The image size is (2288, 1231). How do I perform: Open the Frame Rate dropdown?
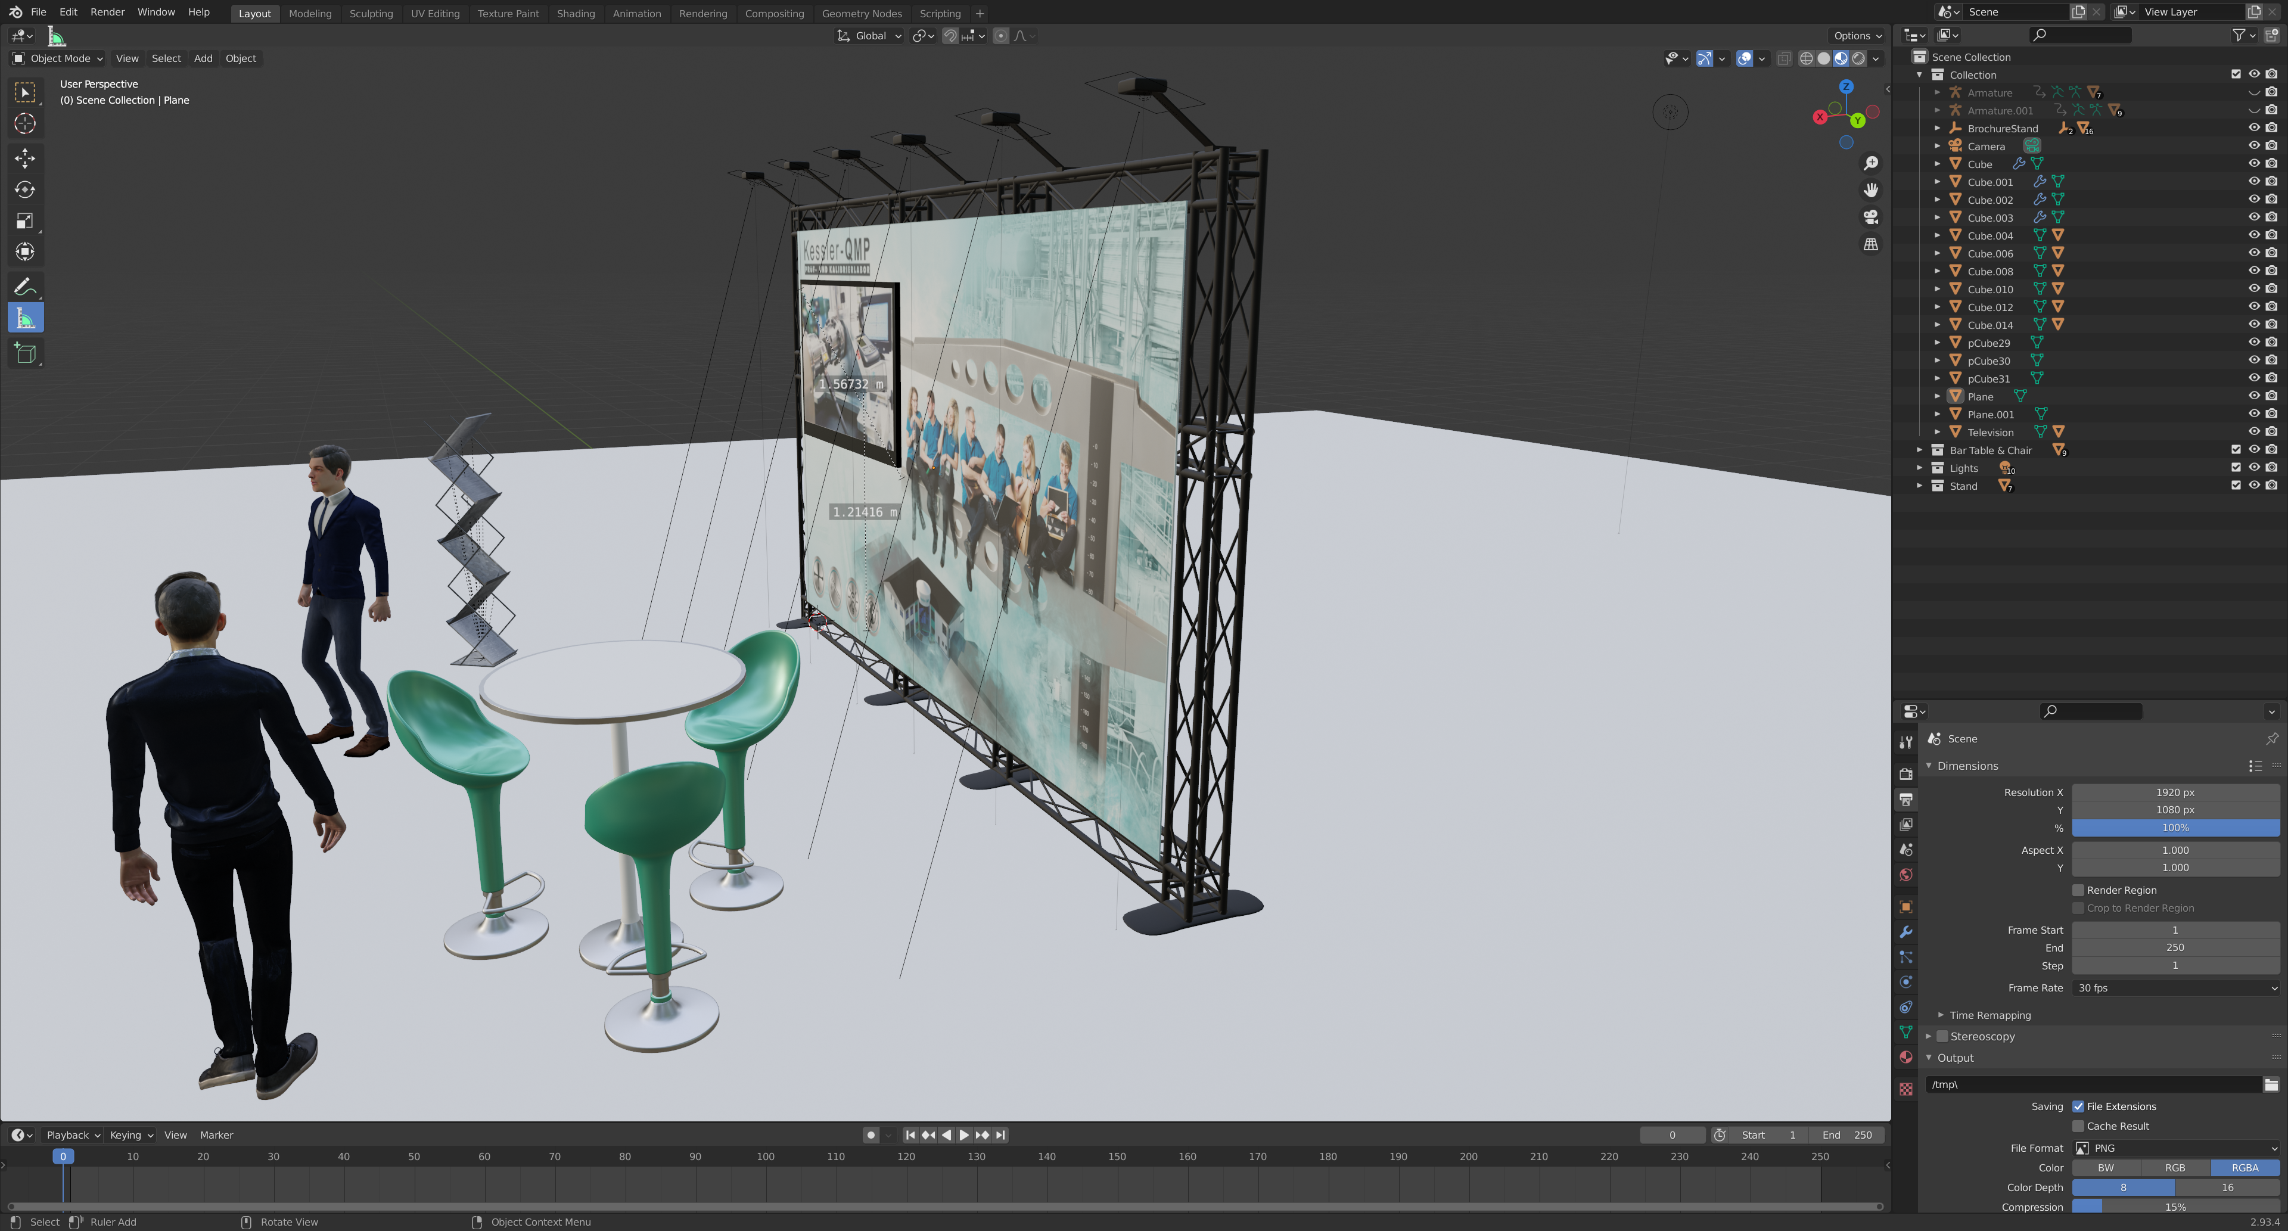(x=2174, y=988)
